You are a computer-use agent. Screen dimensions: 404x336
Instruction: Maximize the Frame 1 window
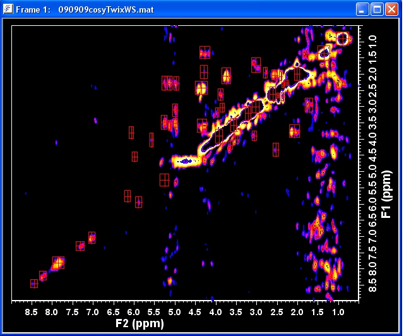point(376,9)
